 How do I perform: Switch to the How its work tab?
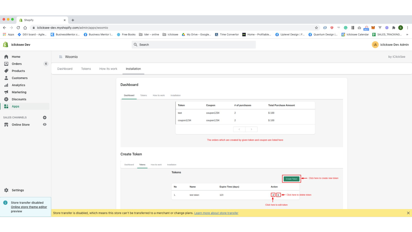click(x=108, y=69)
